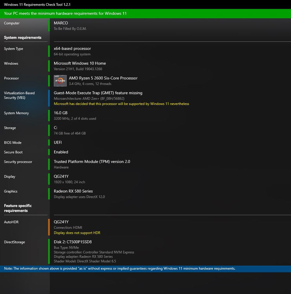291x294 pixels.
Task: Click the 'Display does not support HDR' warning
Action: [x=77, y=233]
